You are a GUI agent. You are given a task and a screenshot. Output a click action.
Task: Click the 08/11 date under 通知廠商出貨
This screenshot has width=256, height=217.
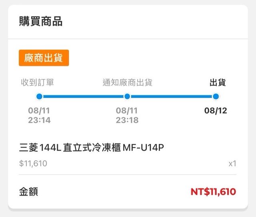[x=127, y=111]
